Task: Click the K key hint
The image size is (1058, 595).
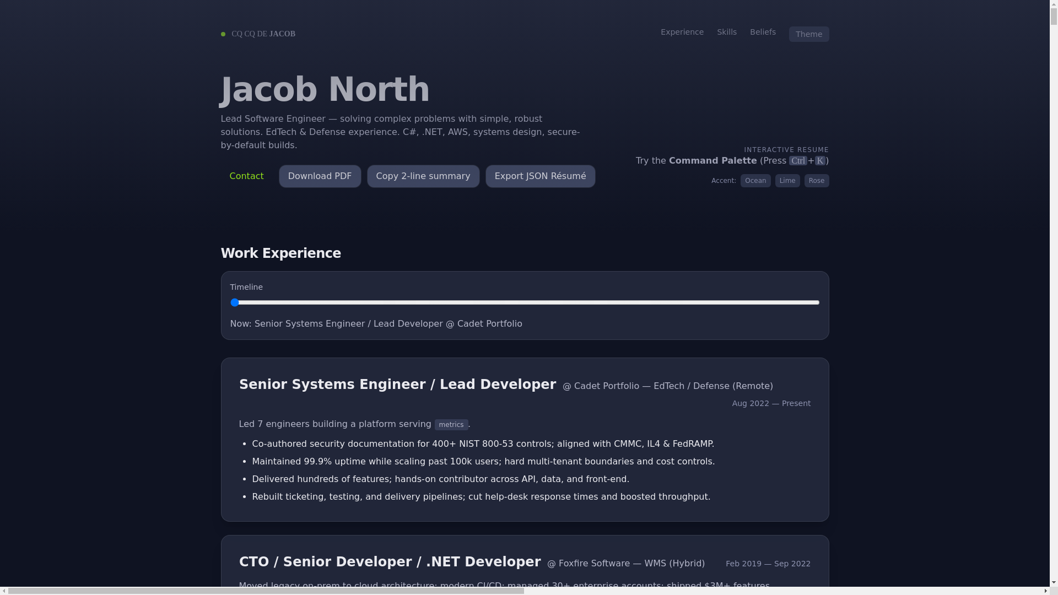Action: pyautogui.click(x=819, y=161)
